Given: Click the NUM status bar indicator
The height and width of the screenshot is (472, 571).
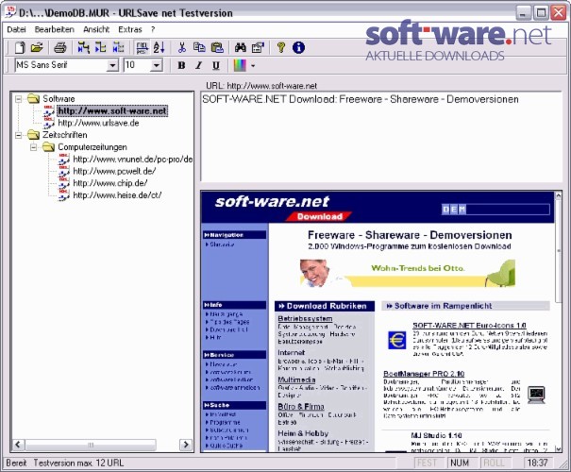Looking at the screenshot, I should coord(460,463).
